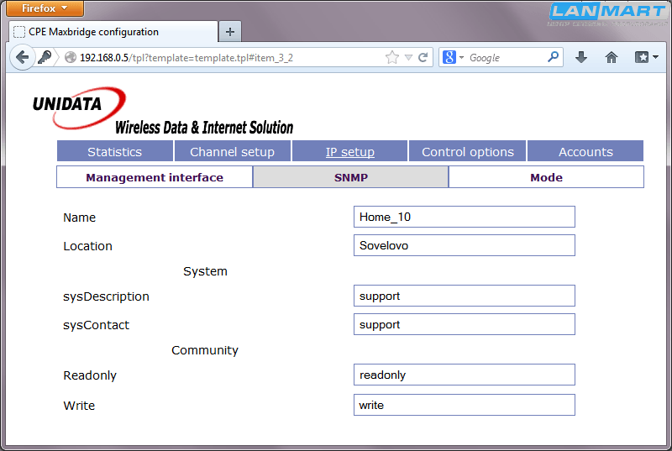This screenshot has width=672, height=451.
Task: Open the Channel setup section
Action: click(232, 152)
